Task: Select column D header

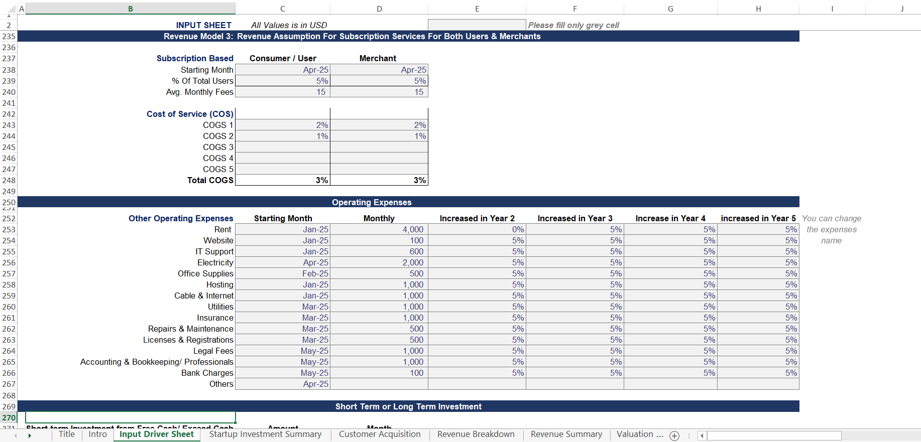Action: pos(379,9)
